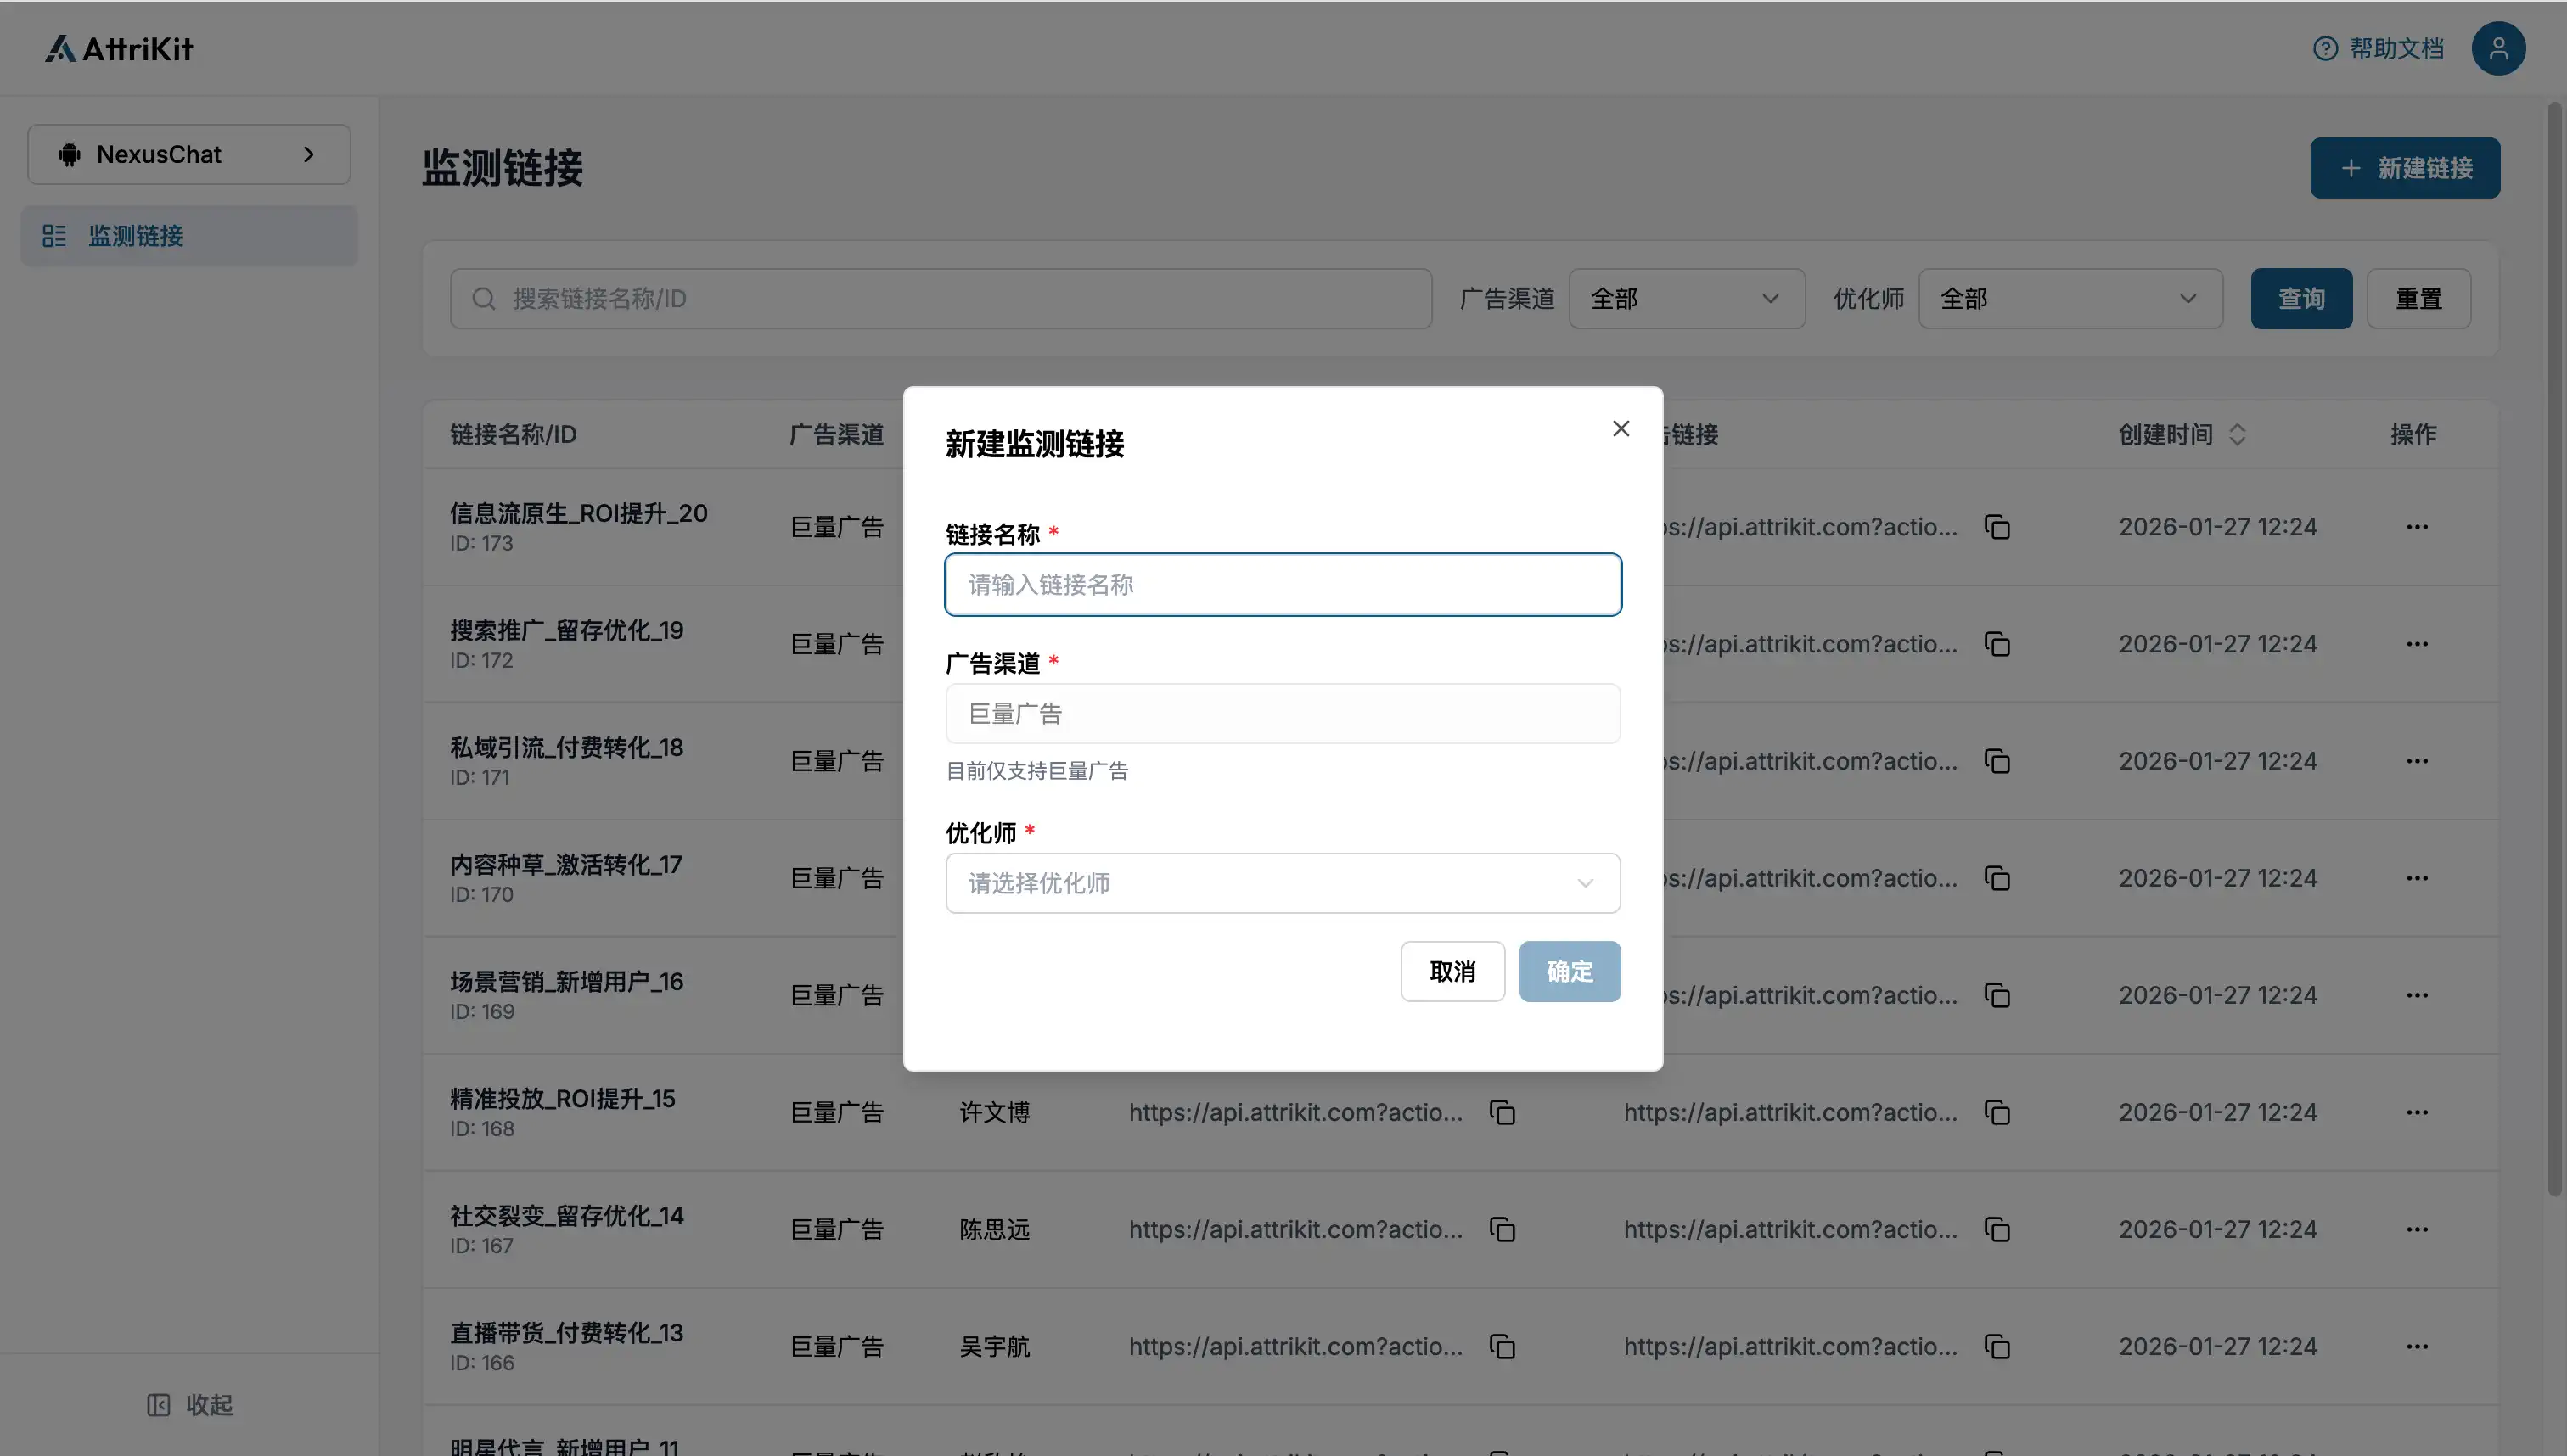Copy link icon for ID 168 row
This screenshot has height=1456, width=2567.
click(1503, 1112)
